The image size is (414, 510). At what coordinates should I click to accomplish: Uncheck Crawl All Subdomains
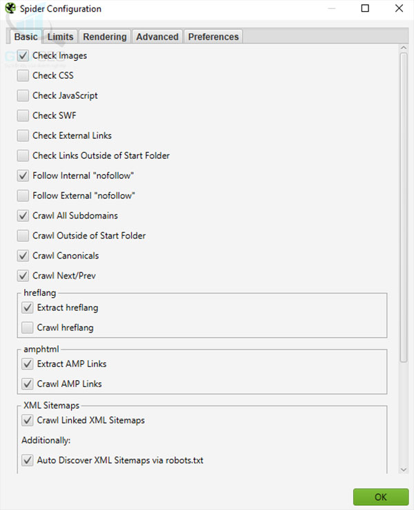pos(23,216)
